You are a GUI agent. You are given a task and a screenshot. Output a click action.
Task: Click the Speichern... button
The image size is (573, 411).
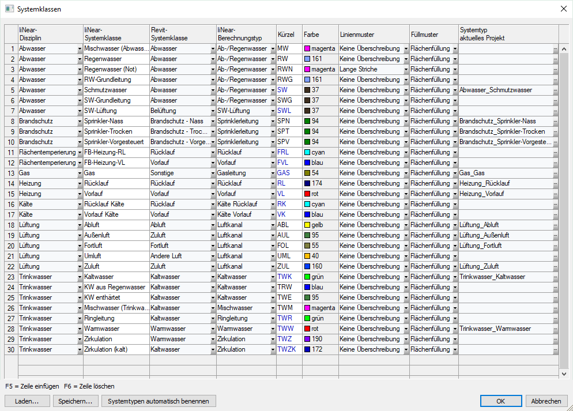(x=76, y=401)
